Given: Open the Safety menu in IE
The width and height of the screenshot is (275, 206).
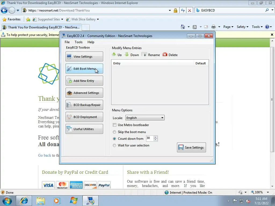Looking at the screenshot, I should click(x=243, y=27).
